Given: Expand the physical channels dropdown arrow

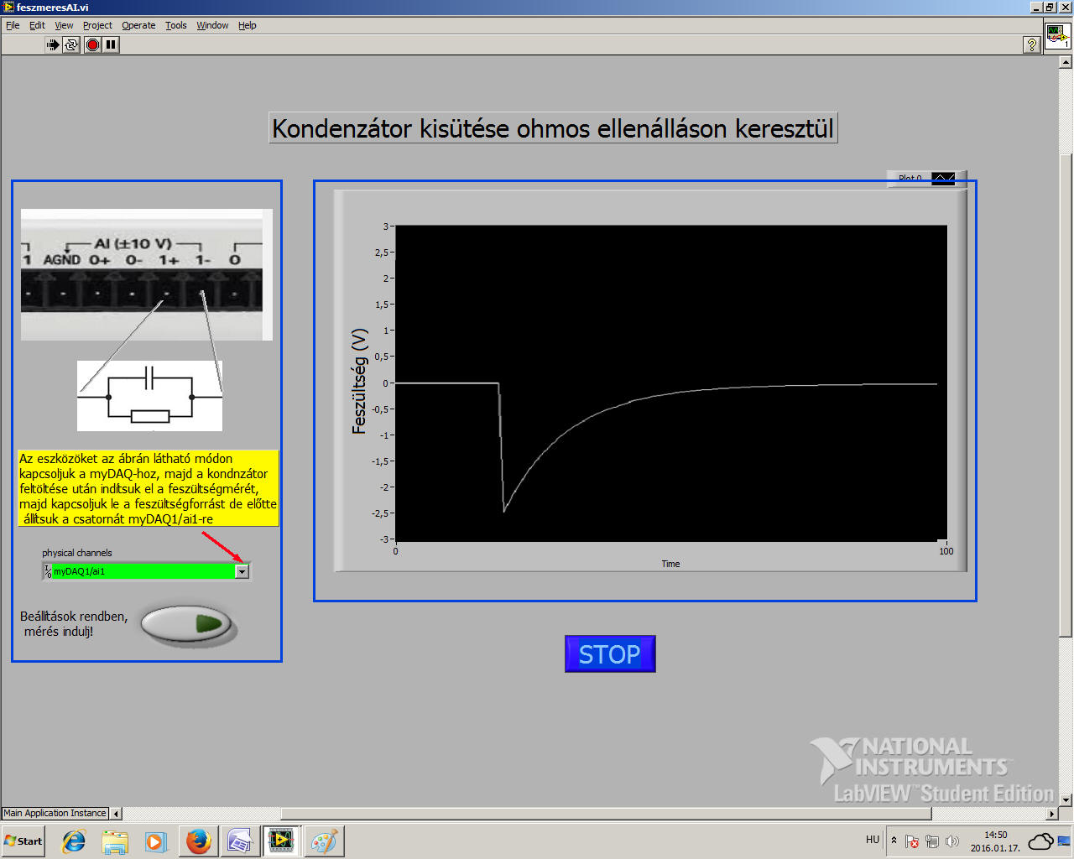Looking at the screenshot, I should coord(242,571).
